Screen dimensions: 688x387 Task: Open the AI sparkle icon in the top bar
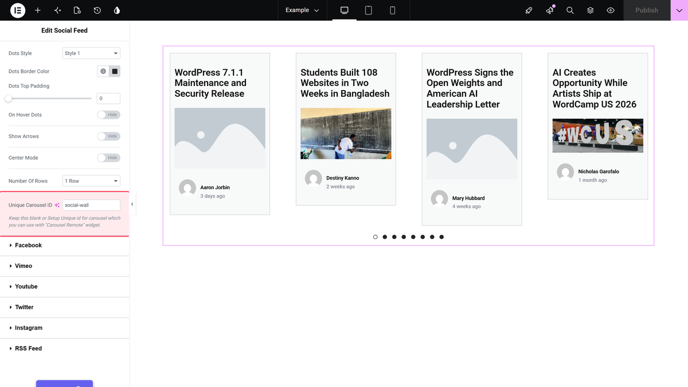pyautogui.click(x=57, y=10)
